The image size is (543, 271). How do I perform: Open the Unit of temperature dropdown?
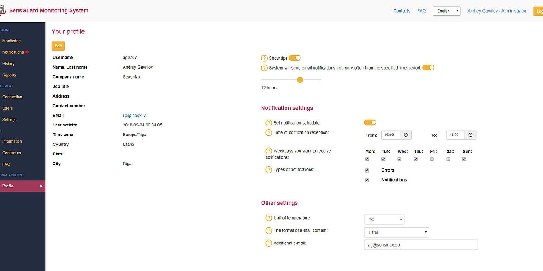(384, 220)
